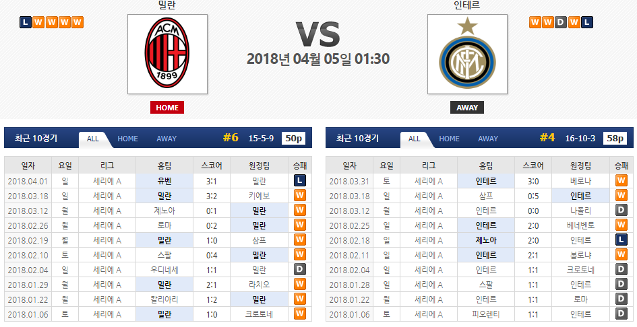Click the 0:5 score in the Sampdoria-Inter row
Screen dimensions: 637x327
pyautogui.click(x=533, y=196)
